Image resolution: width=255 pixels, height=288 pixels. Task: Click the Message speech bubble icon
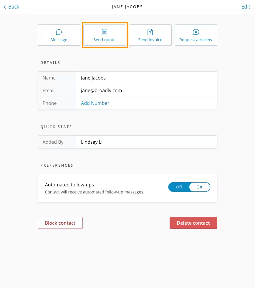(59, 32)
